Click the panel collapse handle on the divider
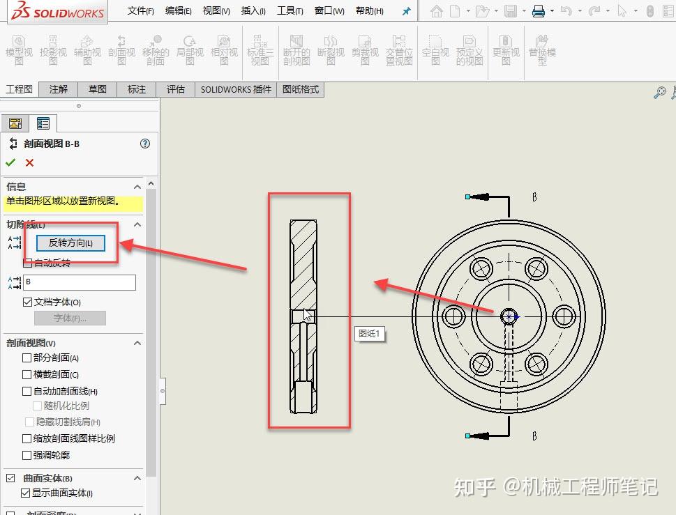 (163, 391)
